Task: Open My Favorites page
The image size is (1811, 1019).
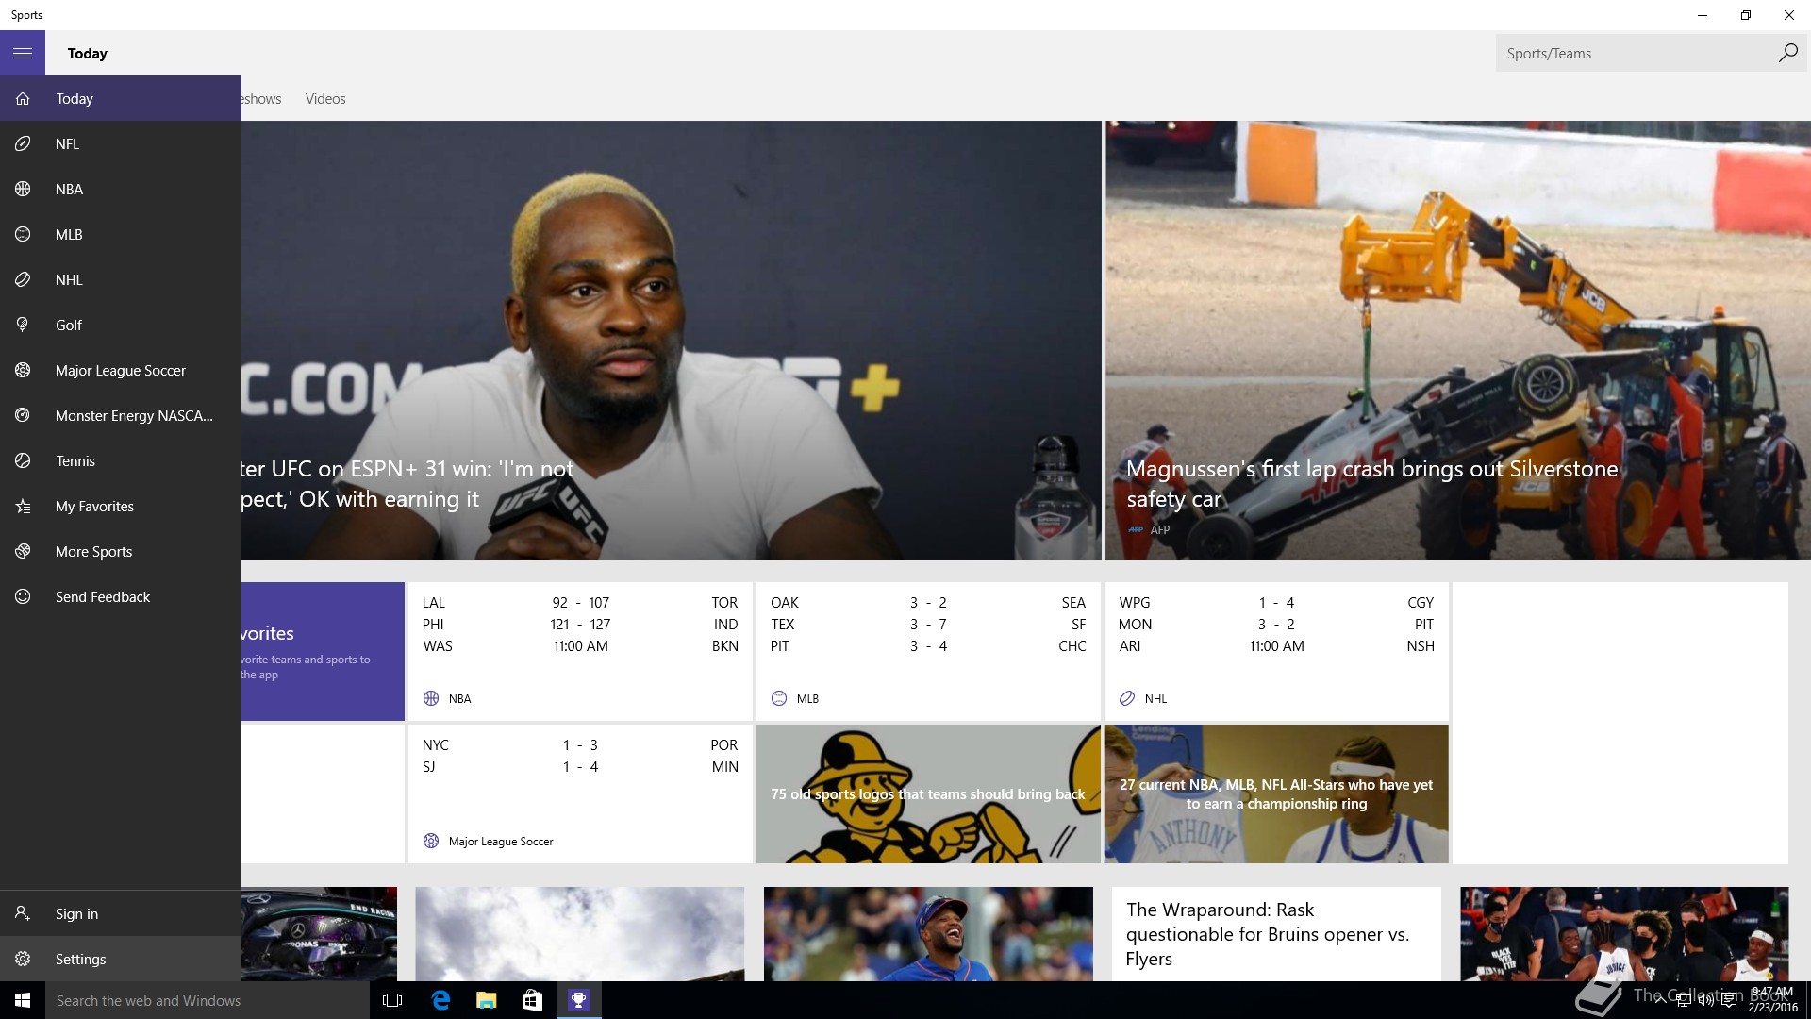Action: pos(121,507)
